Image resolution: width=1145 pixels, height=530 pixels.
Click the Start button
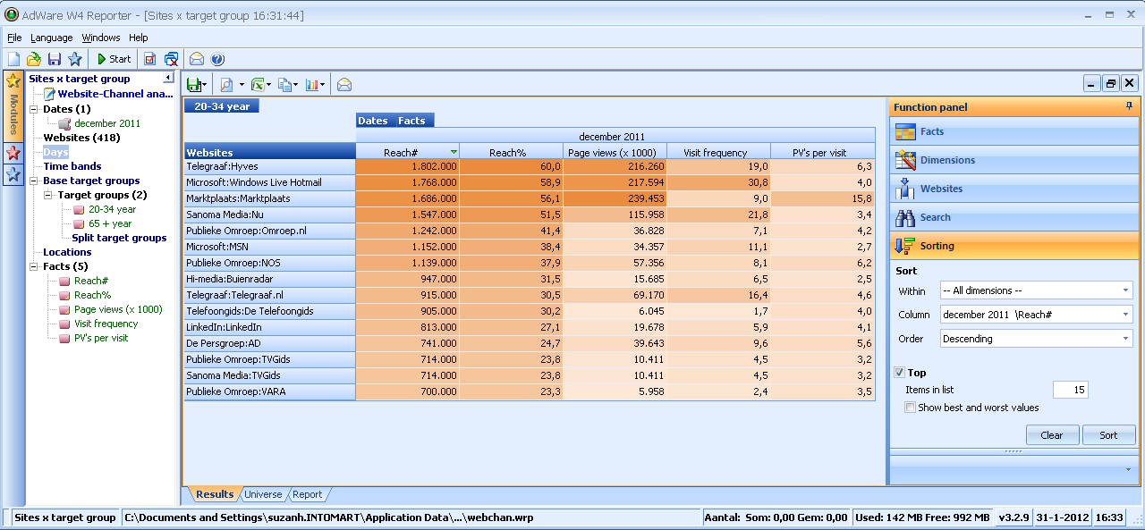pos(114,59)
